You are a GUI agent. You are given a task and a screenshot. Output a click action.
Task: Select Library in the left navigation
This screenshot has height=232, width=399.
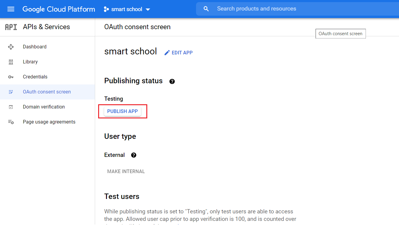coord(30,62)
